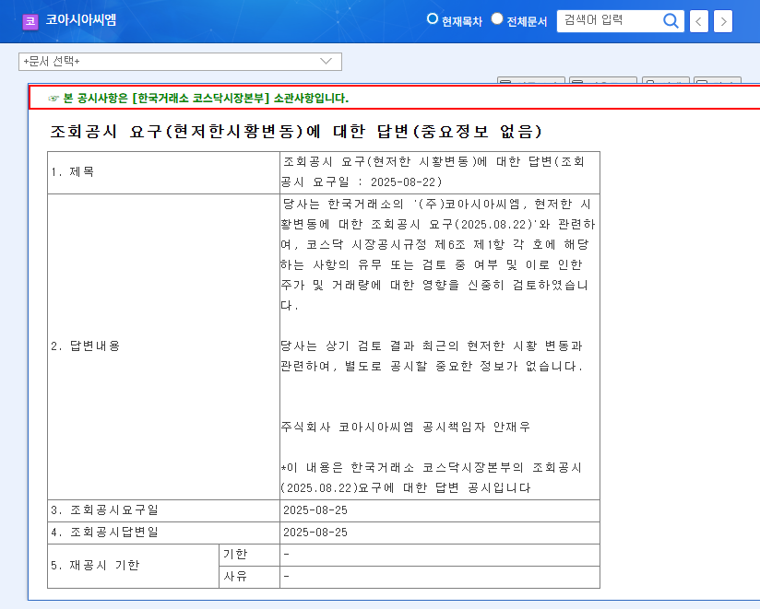Click the paragraph beginning '당사는 상기 검토 결과'
Screen dimensions: 760x609
coord(432,356)
